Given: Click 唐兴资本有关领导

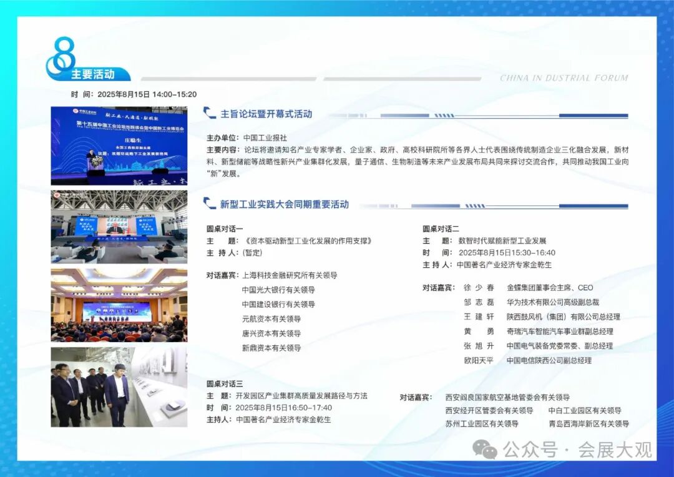Looking at the screenshot, I should 271,333.
